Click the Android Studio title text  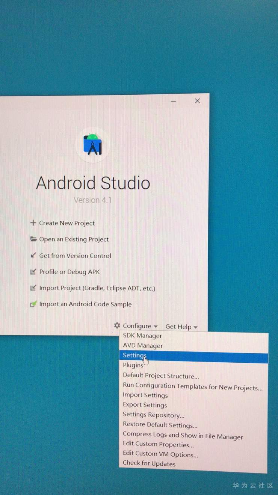tap(93, 183)
